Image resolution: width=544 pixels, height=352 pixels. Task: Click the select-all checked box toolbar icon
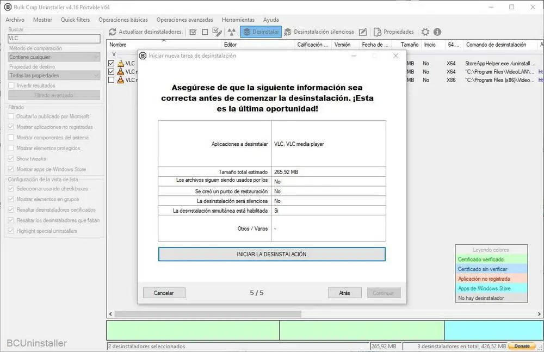click(x=193, y=32)
